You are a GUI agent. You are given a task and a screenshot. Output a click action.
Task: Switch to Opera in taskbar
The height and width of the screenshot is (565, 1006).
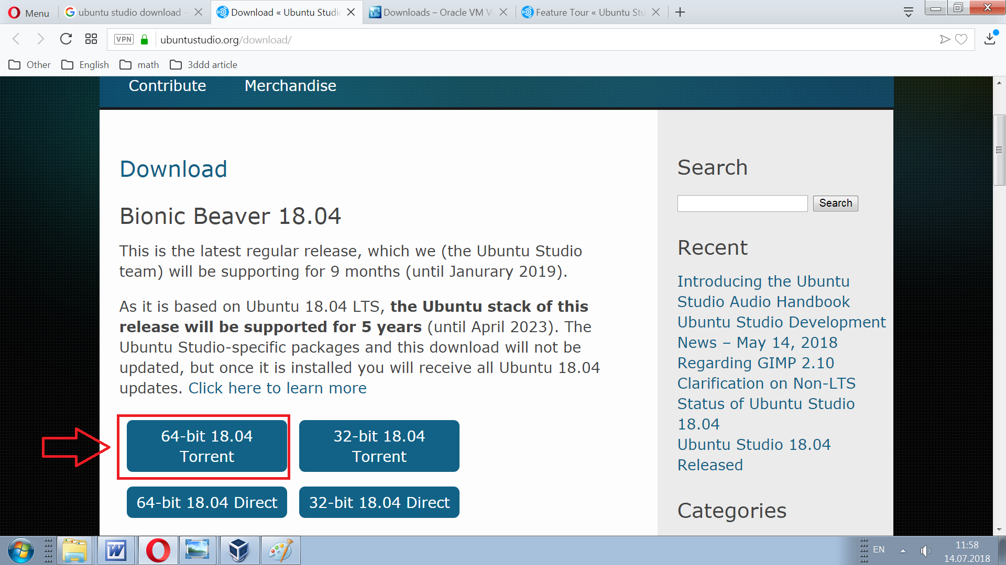(158, 550)
